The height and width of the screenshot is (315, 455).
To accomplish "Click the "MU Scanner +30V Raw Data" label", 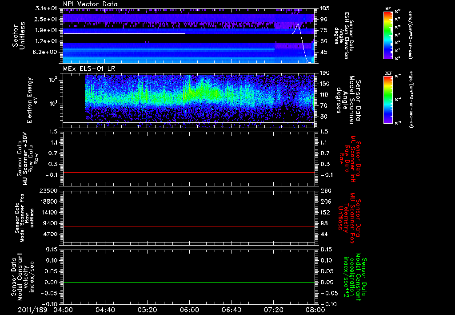I will point(28,159).
